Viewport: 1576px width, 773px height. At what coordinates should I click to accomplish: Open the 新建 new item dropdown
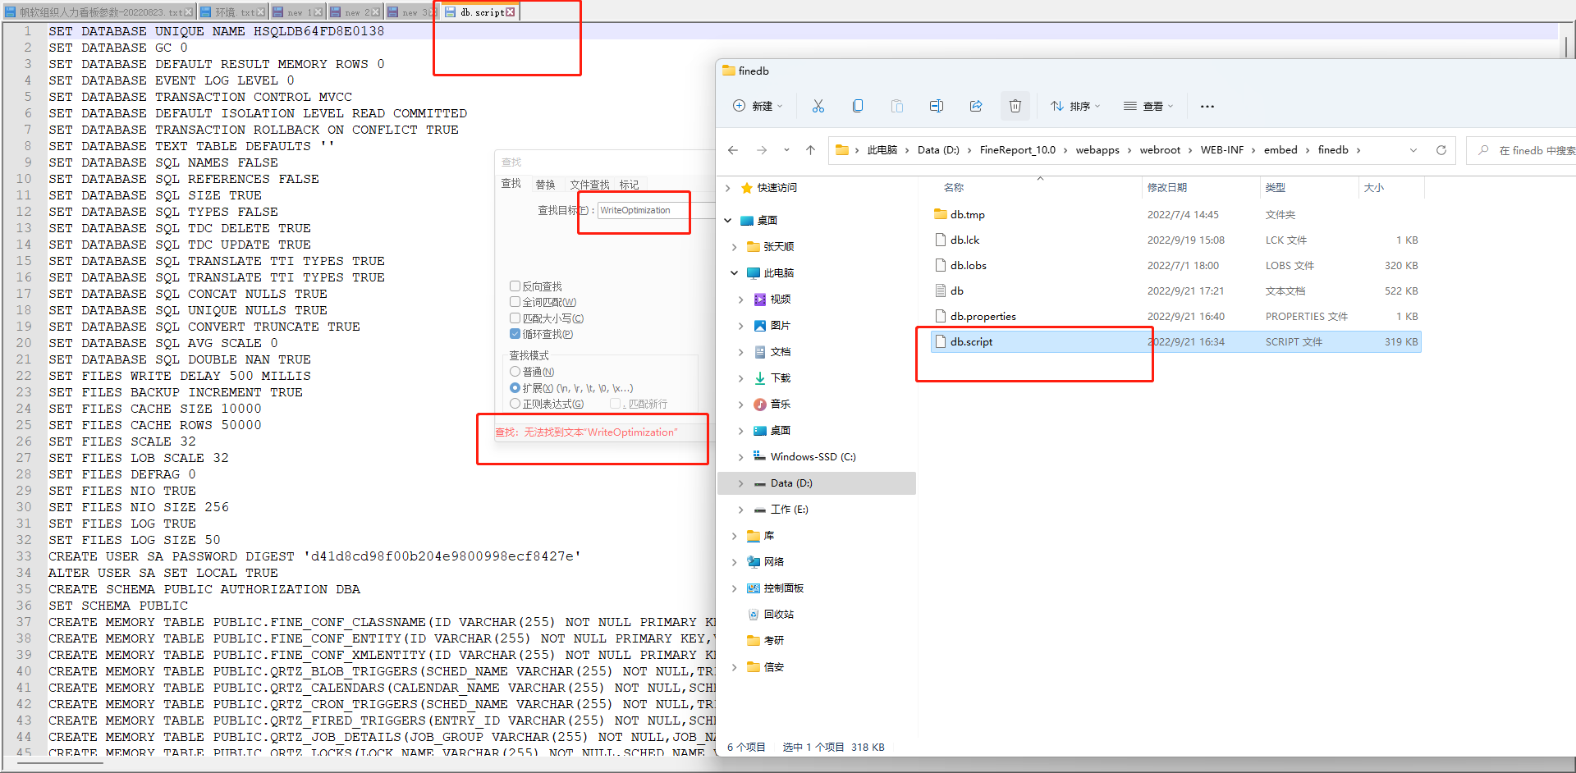click(x=757, y=106)
